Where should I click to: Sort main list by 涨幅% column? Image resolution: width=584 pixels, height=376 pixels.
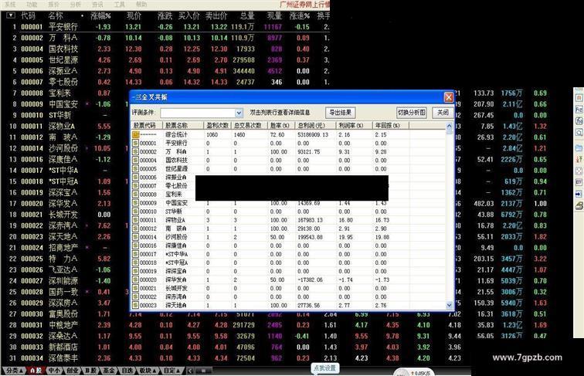tap(100, 15)
